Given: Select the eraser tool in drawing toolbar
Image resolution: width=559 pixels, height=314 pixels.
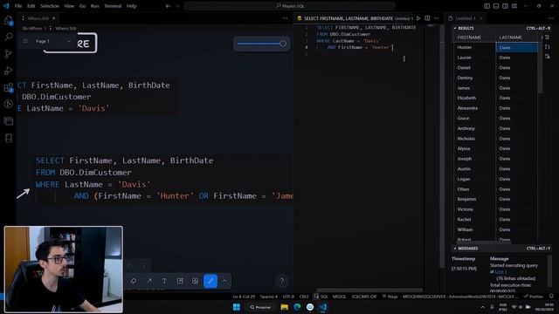Looking at the screenshot, I should click(134, 281).
